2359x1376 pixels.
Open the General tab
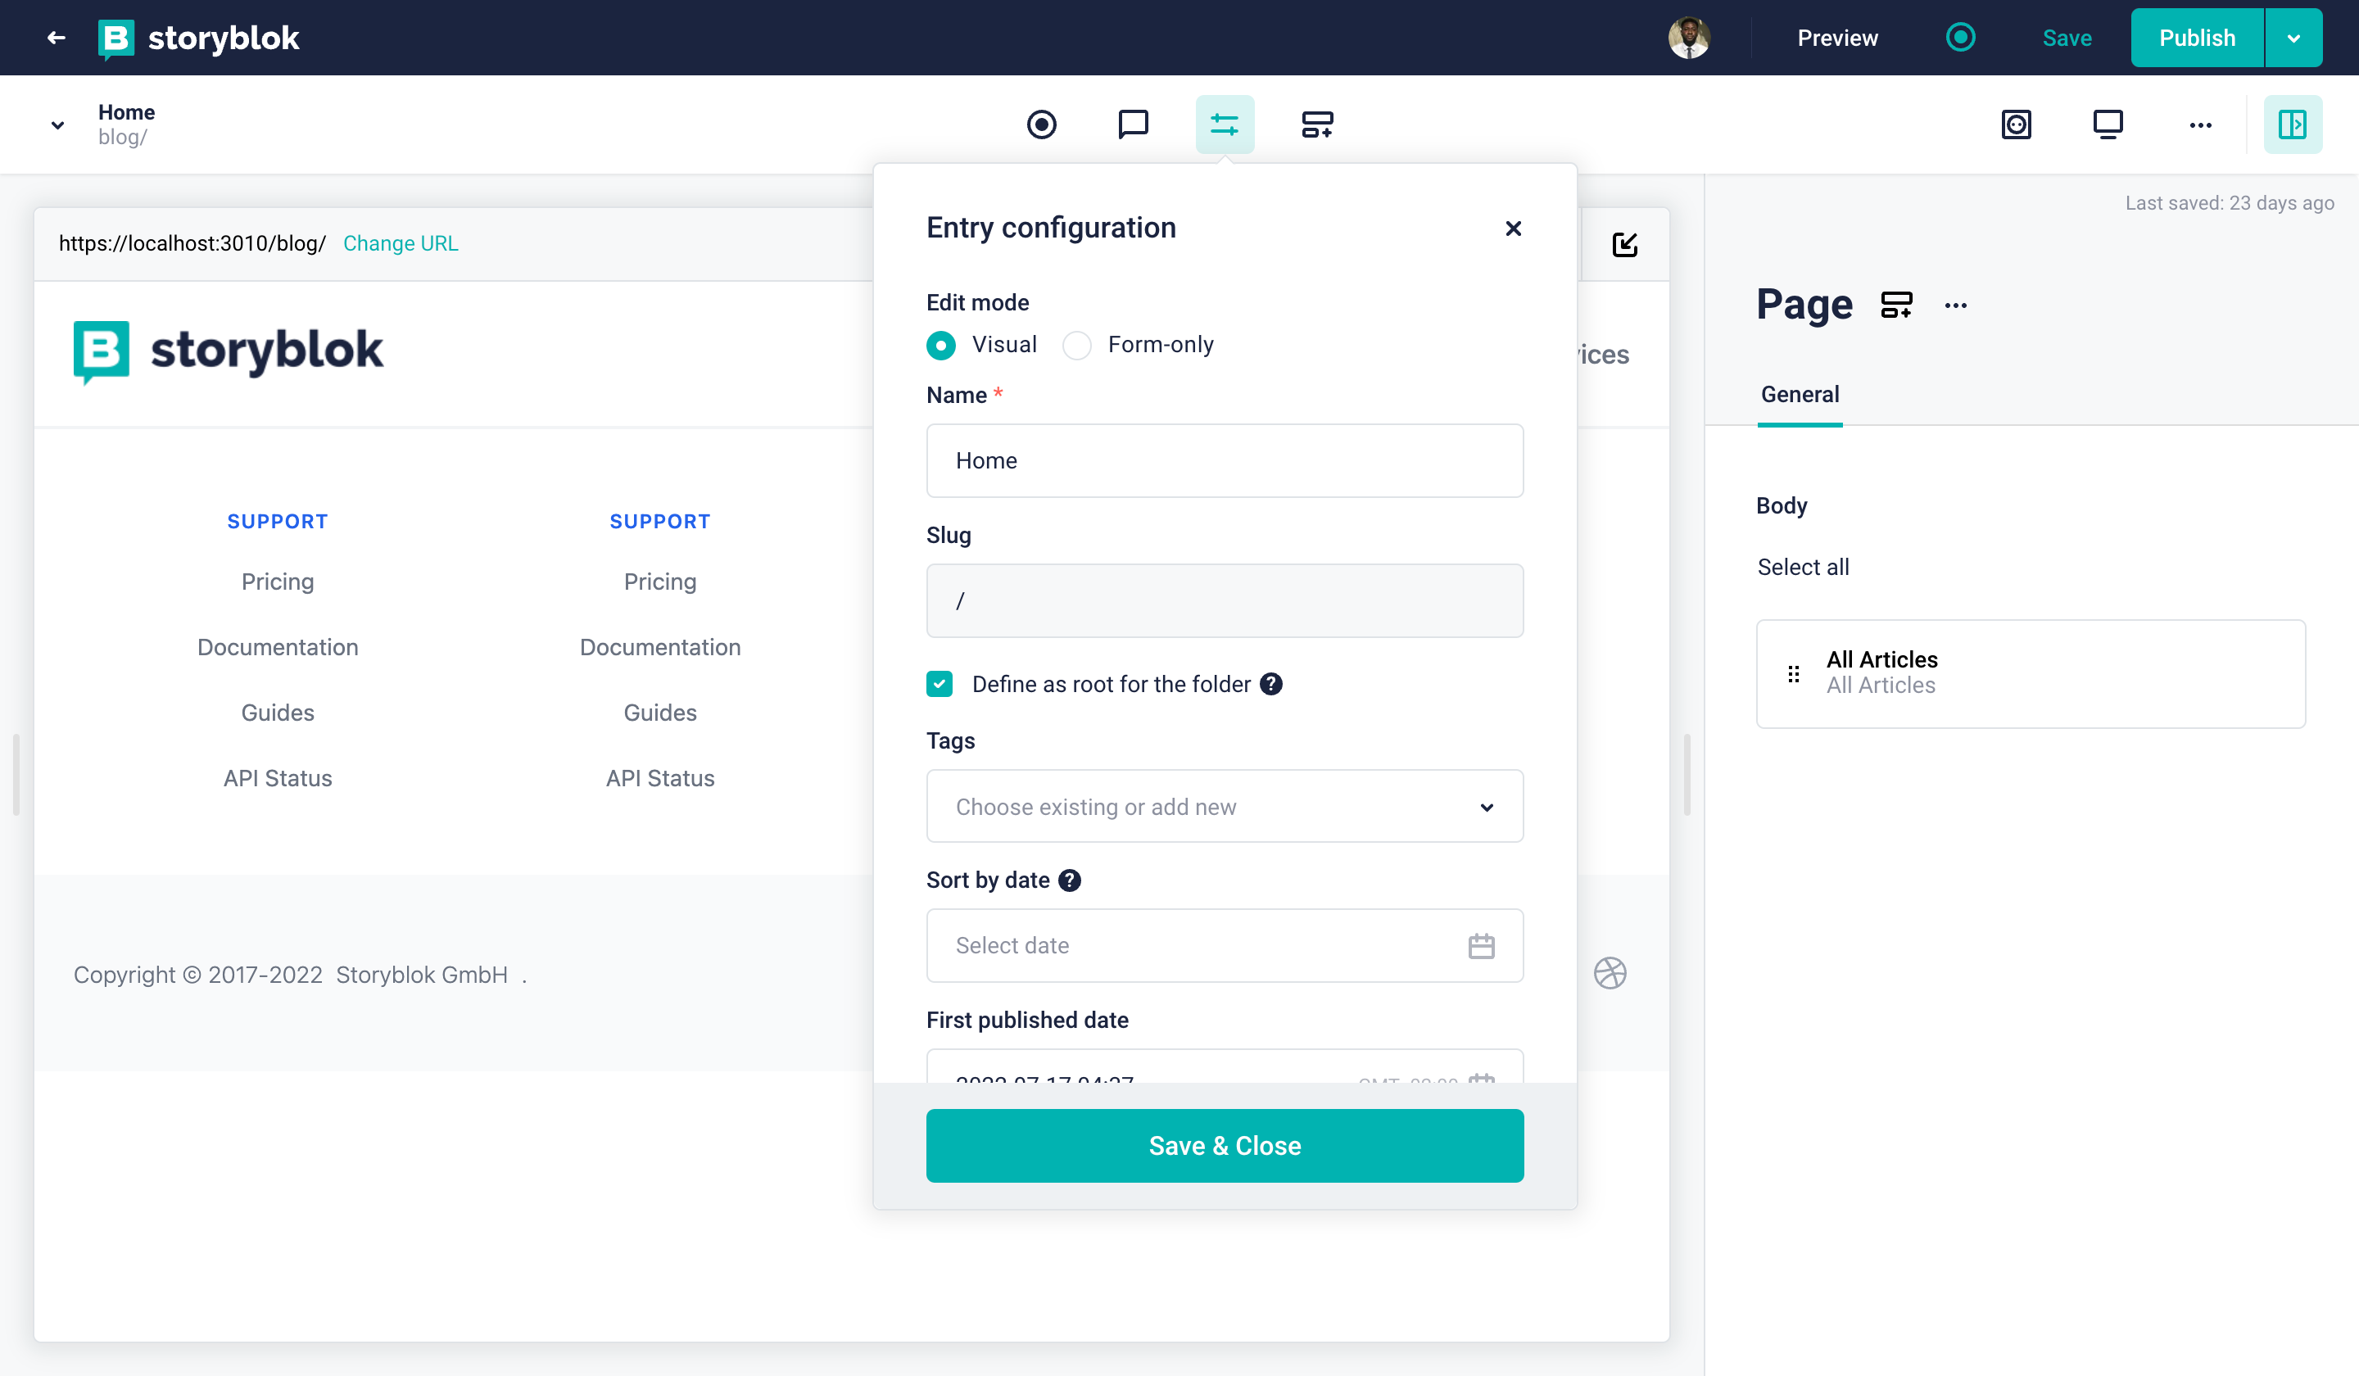[x=1800, y=395]
